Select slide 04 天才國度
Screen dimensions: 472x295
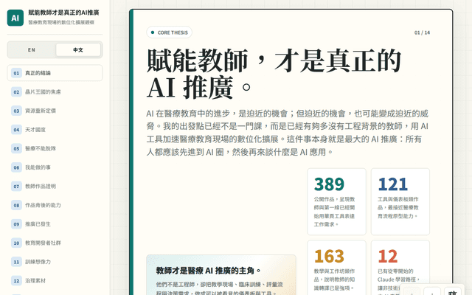pos(55,130)
